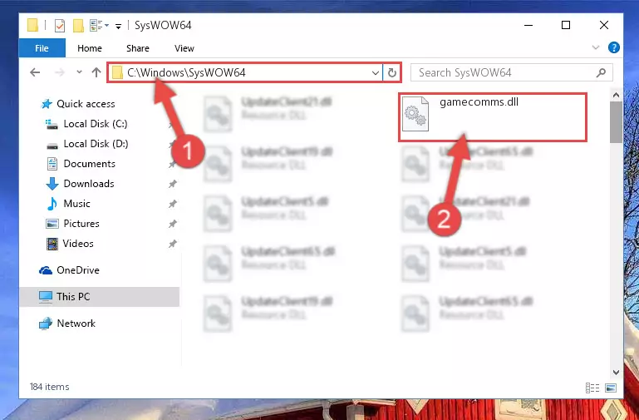Click the Properties quick access toolbar icon
The height and width of the screenshot is (420, 639).
pyautogui.click(x=60, y=26)
